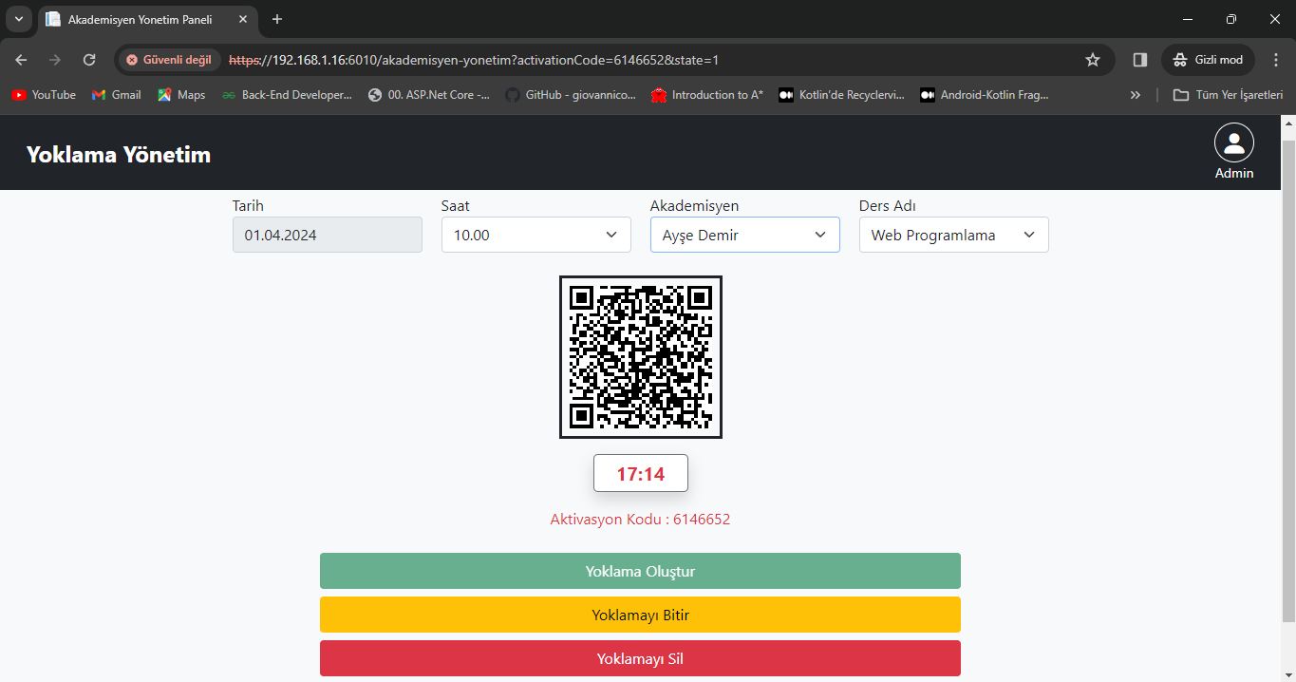Click the 'Güvenli değil' security indicator
This screenshot has height=682, width=1296.
click(169, 60)
